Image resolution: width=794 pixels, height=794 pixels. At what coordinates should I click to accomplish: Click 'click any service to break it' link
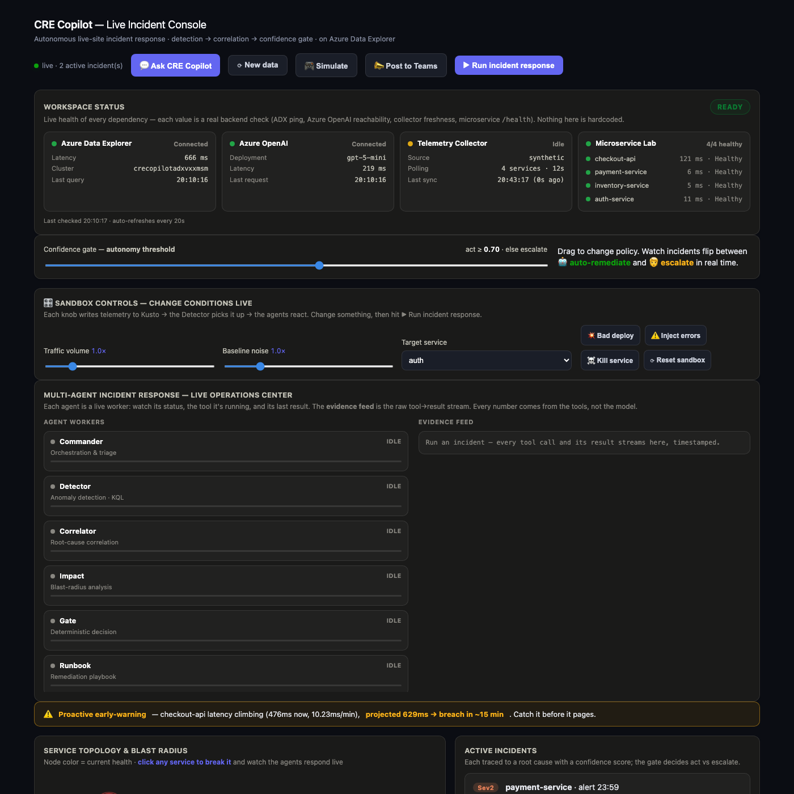pos(184,762)
